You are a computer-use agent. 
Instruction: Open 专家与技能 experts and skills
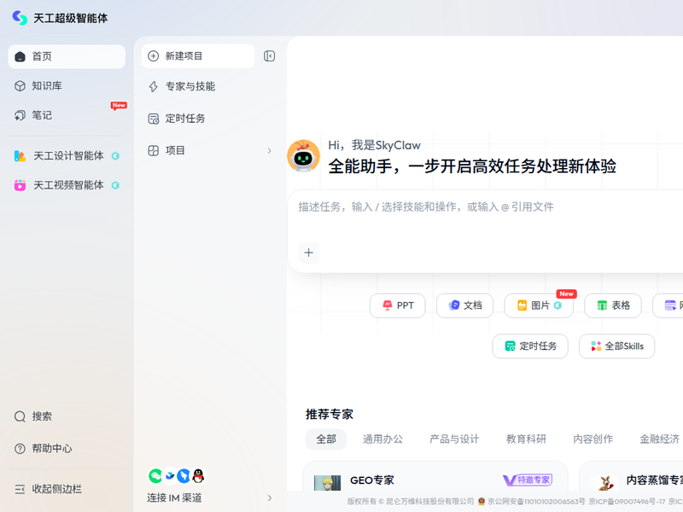(x=209, y=87)
